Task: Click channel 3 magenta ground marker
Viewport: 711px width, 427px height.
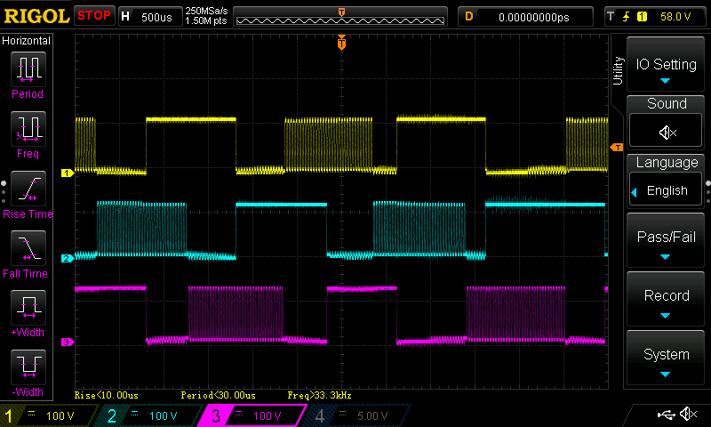Action: (68, 342)
